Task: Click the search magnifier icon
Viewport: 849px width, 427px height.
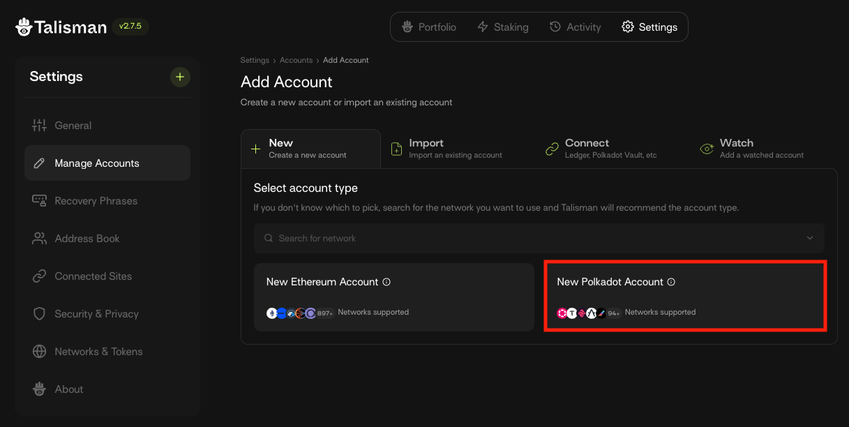Action: 269,238
